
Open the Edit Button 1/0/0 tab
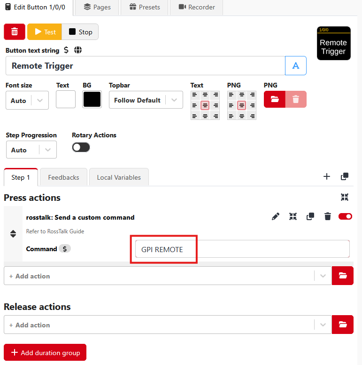[37, 7]
